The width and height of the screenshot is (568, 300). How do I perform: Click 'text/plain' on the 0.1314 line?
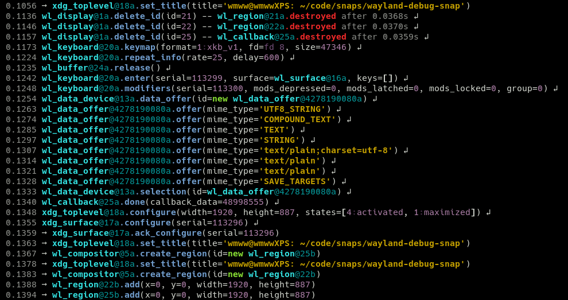point(290,161)
